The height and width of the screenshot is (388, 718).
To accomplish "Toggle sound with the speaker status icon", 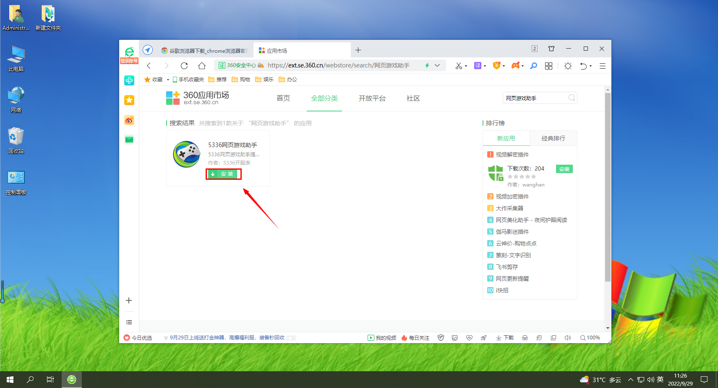I will pyautogui.click(x=568, y=338).
